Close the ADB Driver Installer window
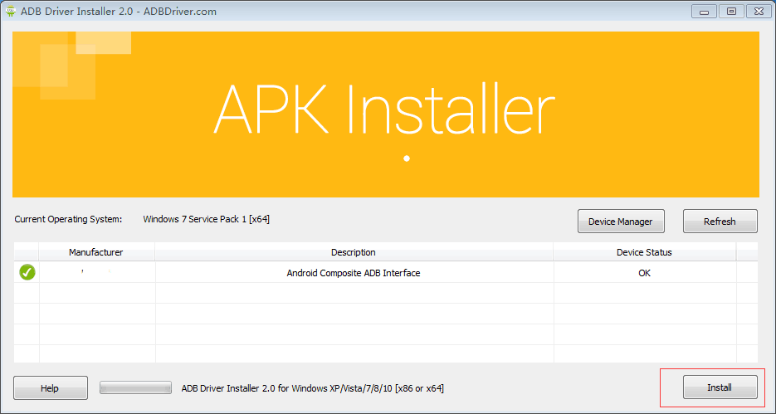Image resolution: width=776 pixels, height=414 pixels. click(759, 11)
